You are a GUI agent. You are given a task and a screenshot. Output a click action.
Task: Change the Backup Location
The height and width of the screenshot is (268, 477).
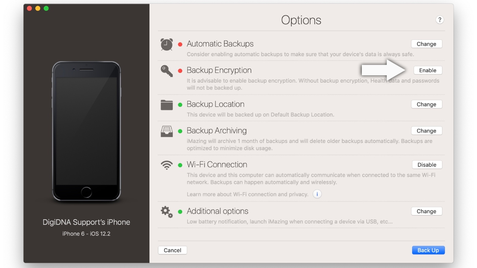pos(427,104)
